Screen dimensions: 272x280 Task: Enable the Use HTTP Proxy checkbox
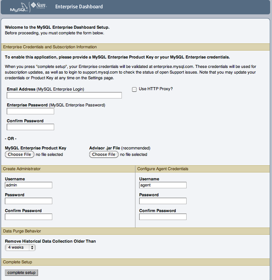pyautogui.click(x=134, y=89)
